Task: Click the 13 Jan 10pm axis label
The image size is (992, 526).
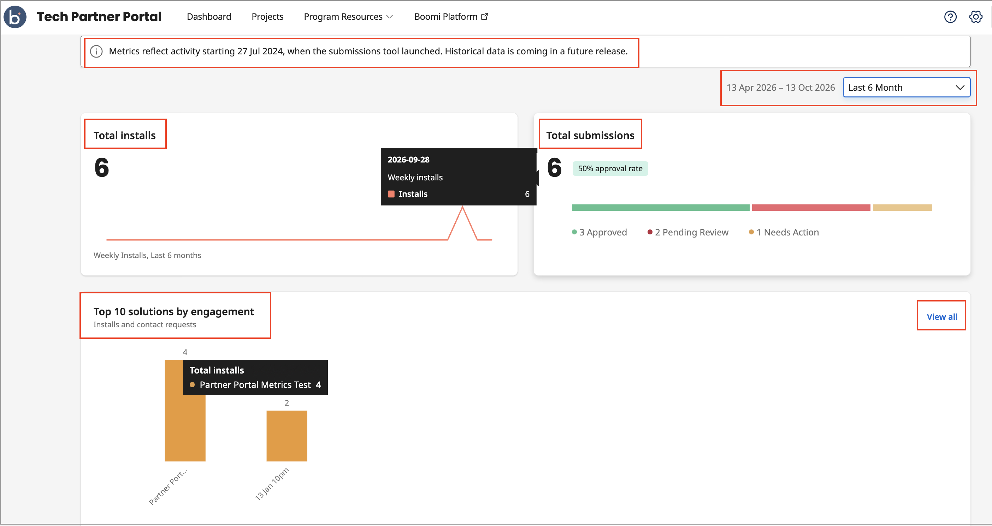Action: [271, 484]
